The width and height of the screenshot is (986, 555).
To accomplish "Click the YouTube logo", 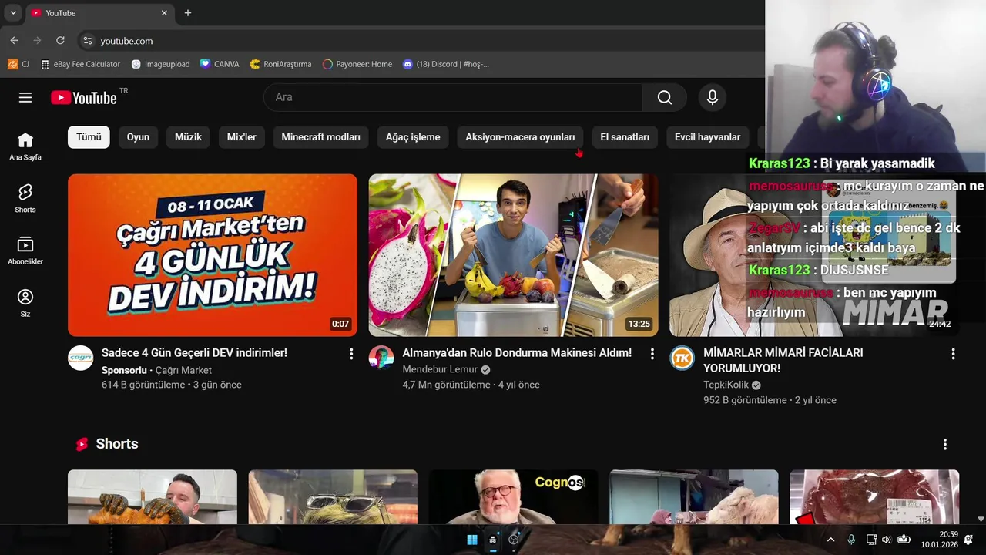I will coord(84,97).
